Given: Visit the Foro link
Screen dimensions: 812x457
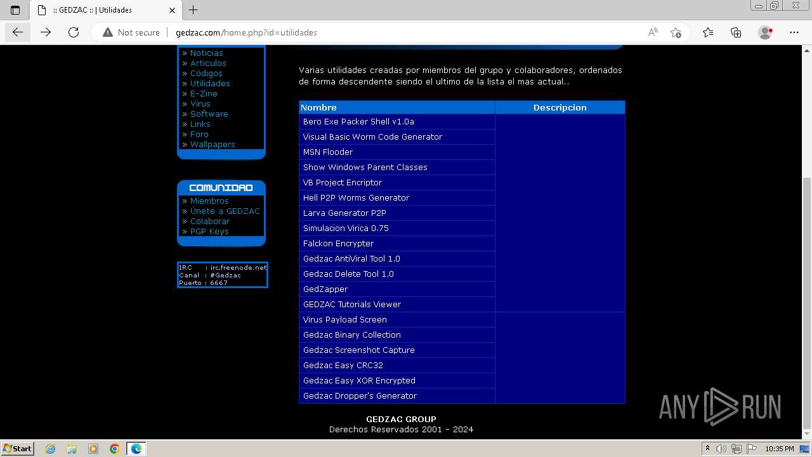Looking at the screenshot, I should (x=199, y=134).
